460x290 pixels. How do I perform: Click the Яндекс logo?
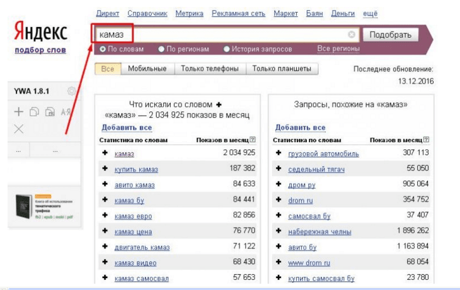tap(41, 31)
